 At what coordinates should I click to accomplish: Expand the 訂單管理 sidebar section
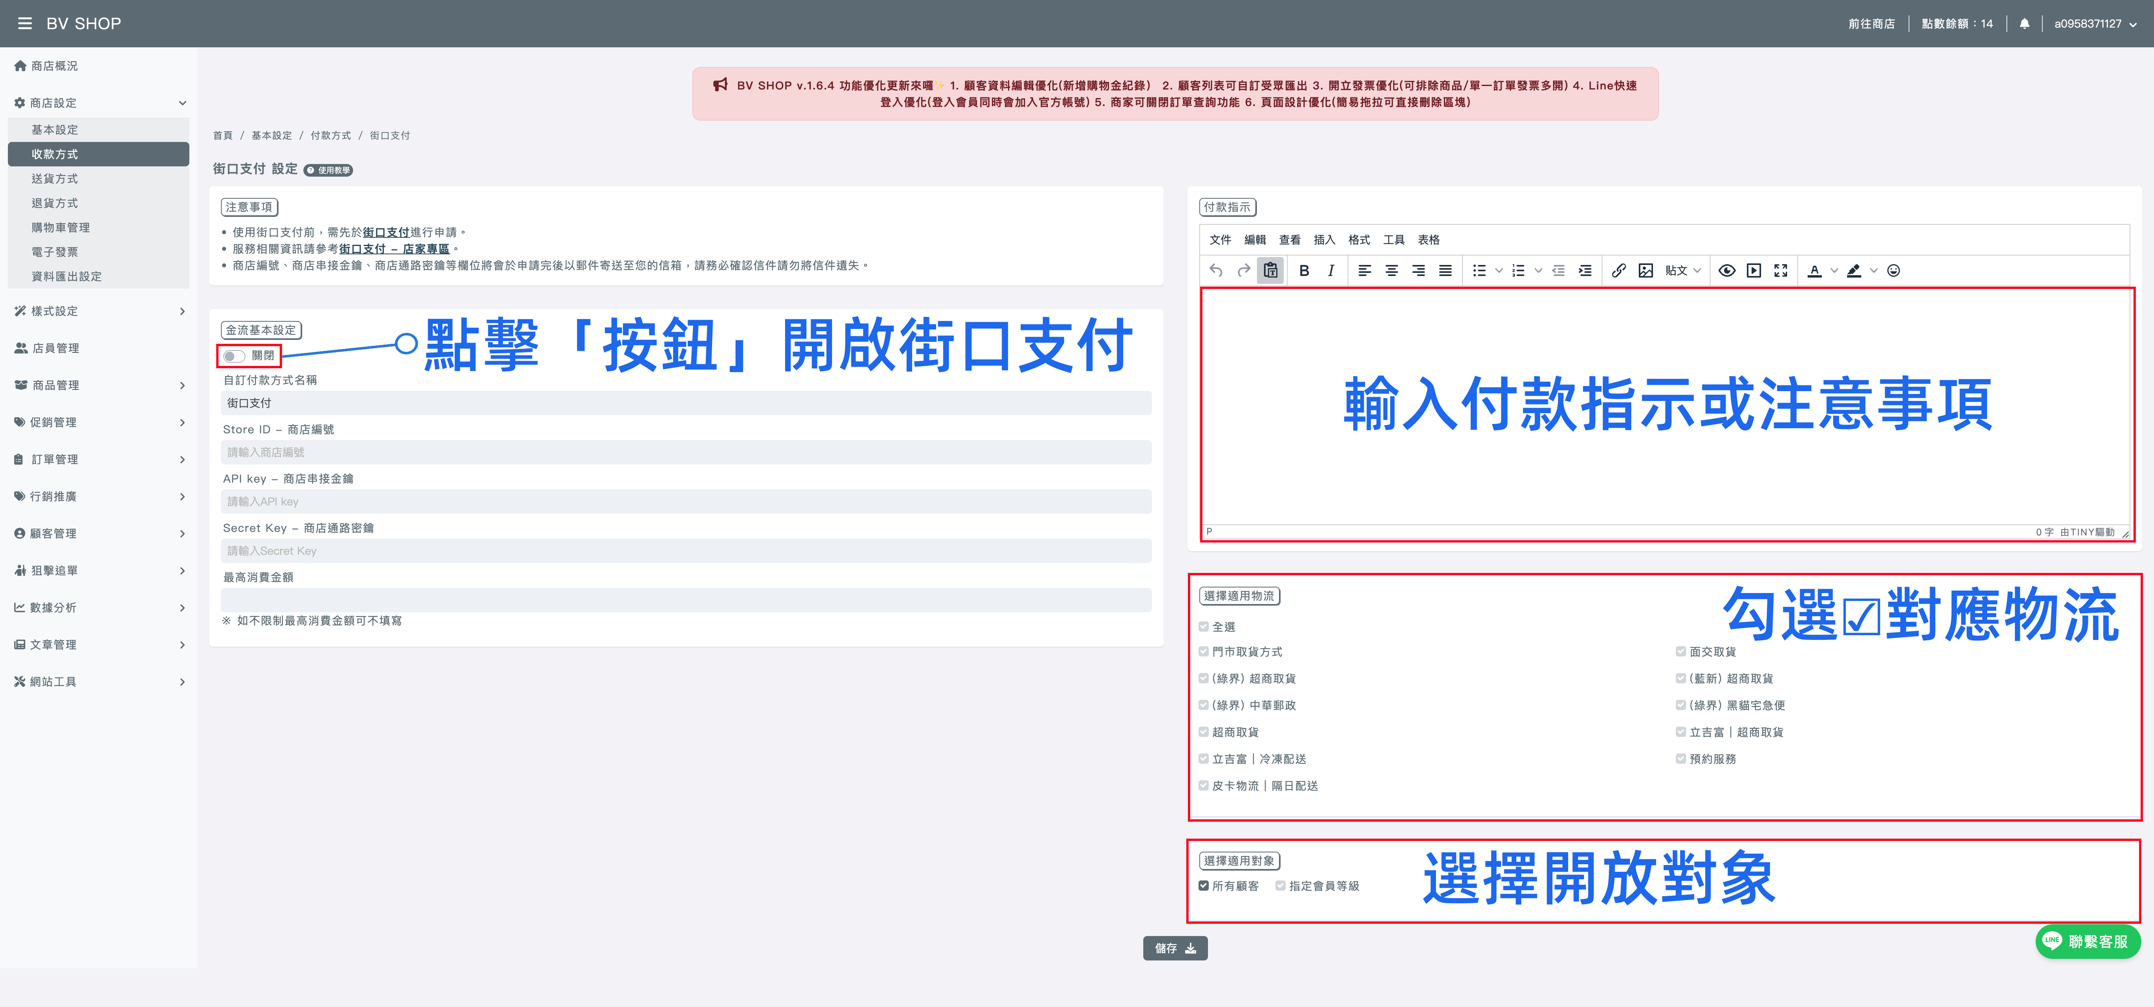[99, 460]
